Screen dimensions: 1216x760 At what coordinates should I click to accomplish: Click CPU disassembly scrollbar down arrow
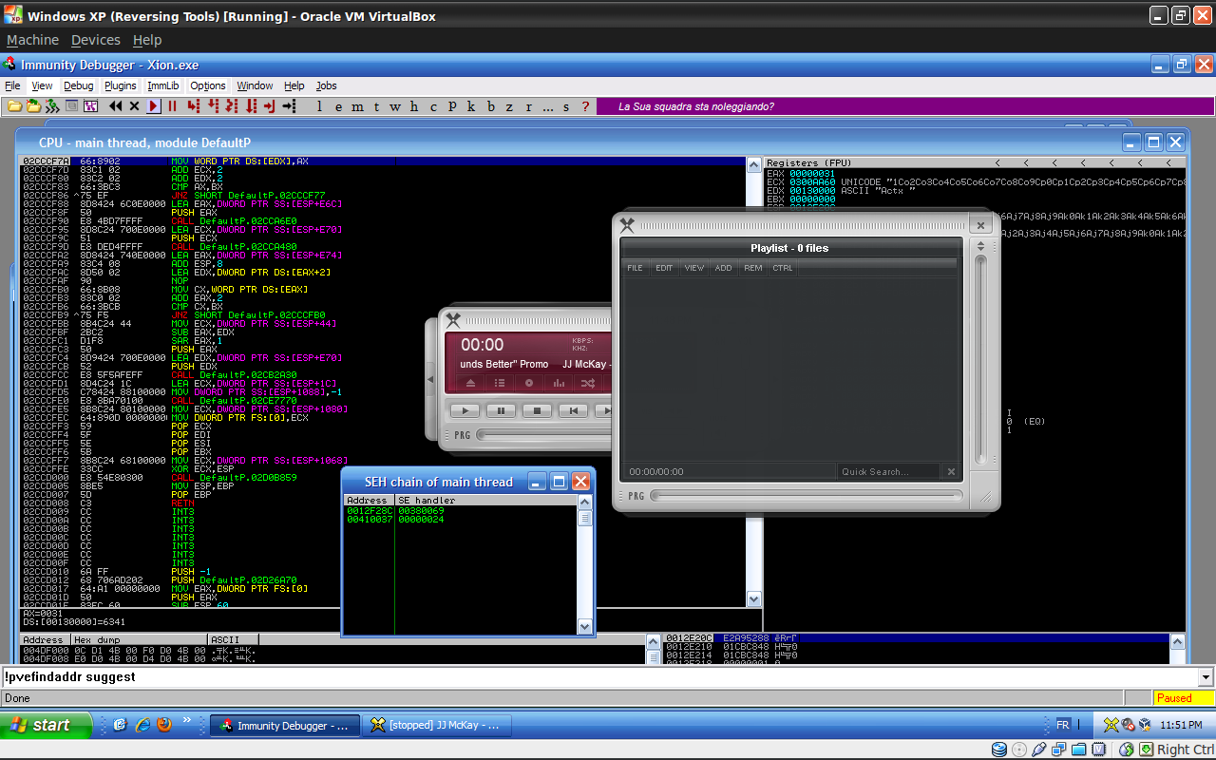[753, 599]
